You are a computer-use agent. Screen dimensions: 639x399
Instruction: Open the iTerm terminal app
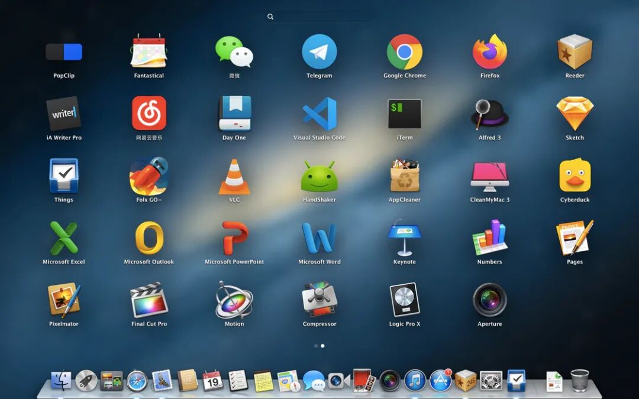(405, 113)
